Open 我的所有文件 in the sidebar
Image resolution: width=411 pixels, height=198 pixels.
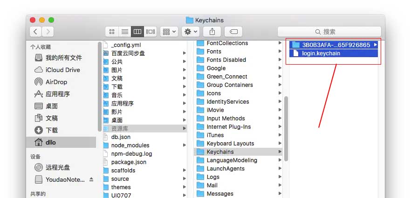point(61,58)
